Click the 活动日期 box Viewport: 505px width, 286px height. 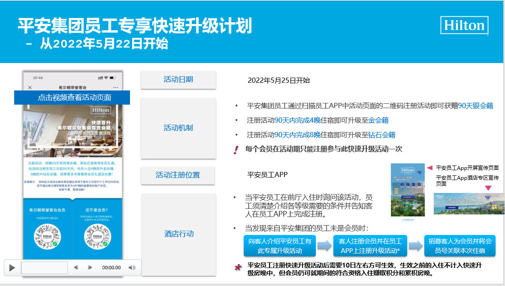178,79
